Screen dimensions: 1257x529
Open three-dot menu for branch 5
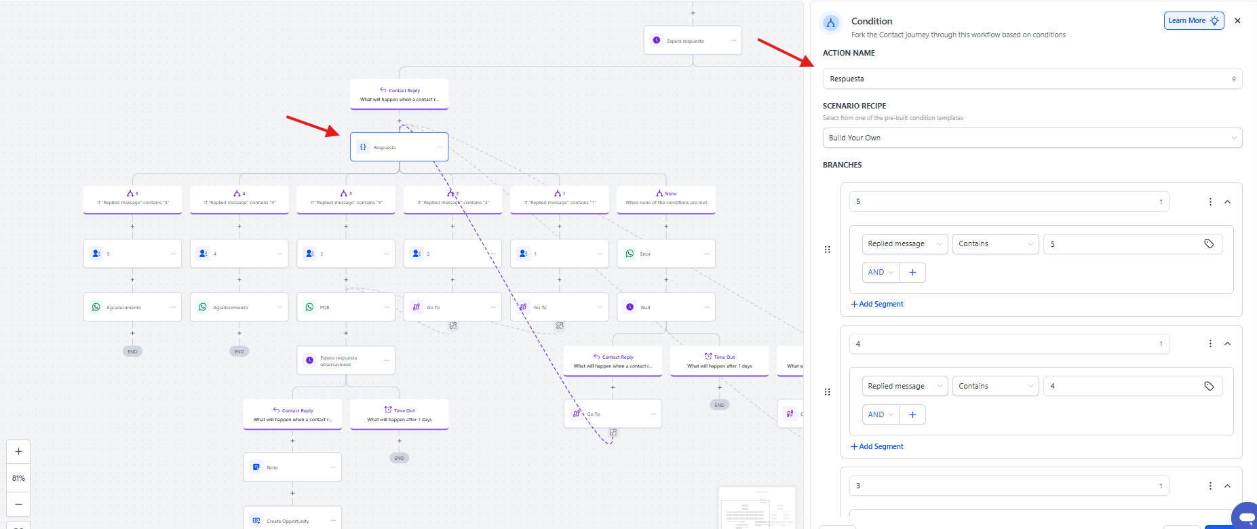click(x=1210, y=202)
